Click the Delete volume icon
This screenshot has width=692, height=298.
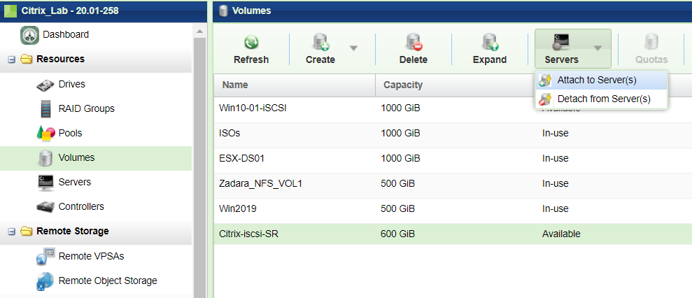tap(414, 43)
